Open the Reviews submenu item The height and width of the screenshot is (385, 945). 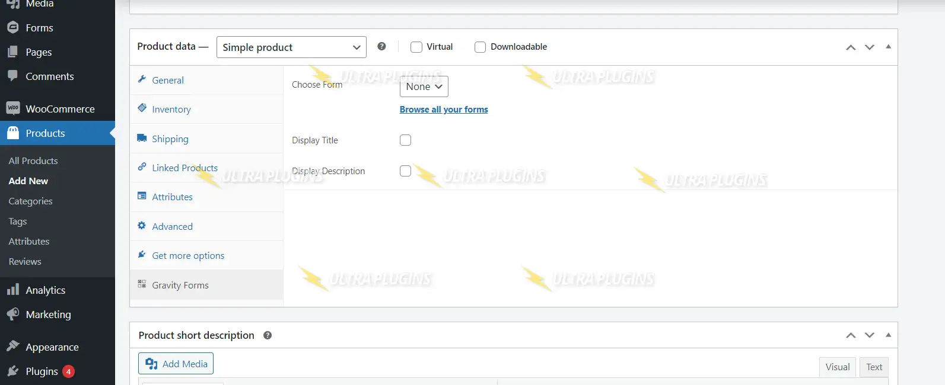click(x=25, y=261)
